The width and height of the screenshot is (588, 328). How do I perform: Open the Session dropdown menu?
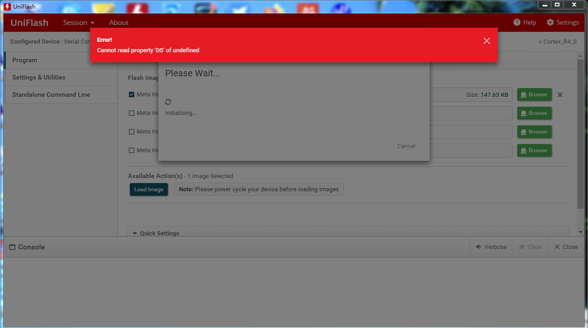pos(78,23)
